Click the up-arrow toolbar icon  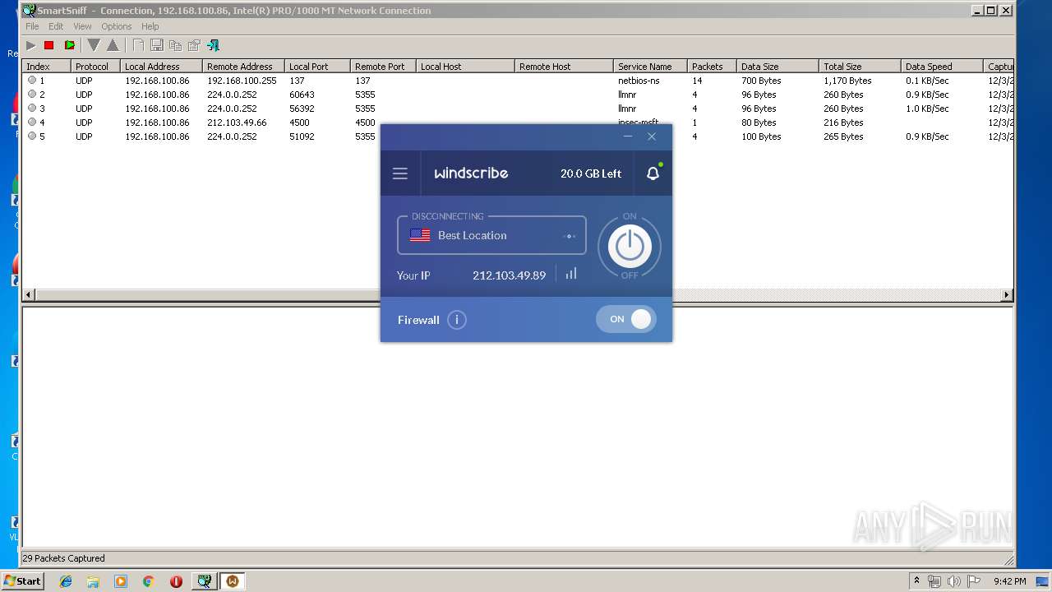click(113, 45)
